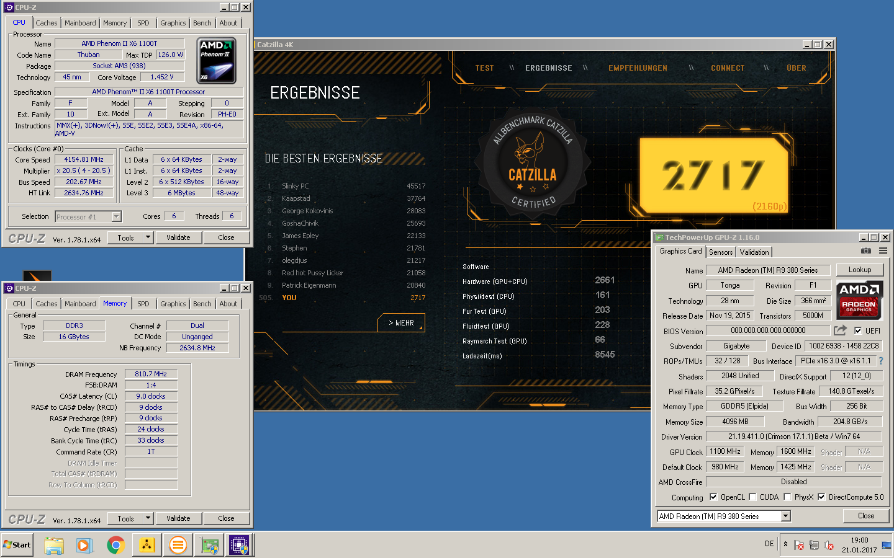
Task: Open the TEST tab in Catzilla
Action: (485, 68)
